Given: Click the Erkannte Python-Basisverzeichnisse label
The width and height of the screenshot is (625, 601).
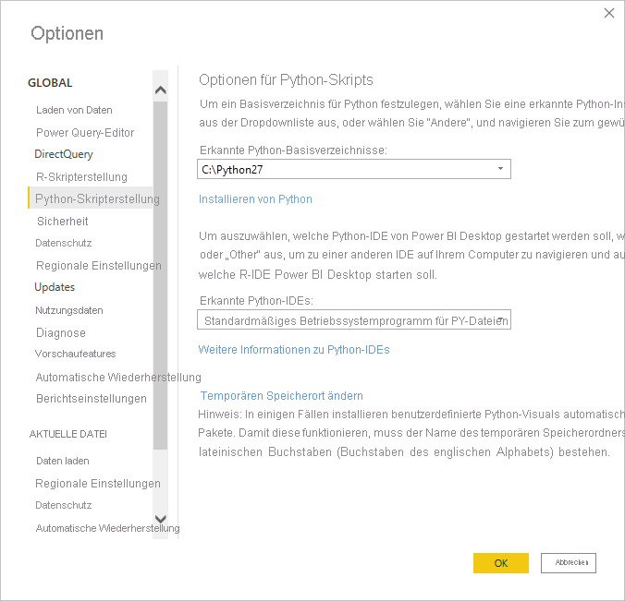Looking at the screenshot, I should pos(293,150).
